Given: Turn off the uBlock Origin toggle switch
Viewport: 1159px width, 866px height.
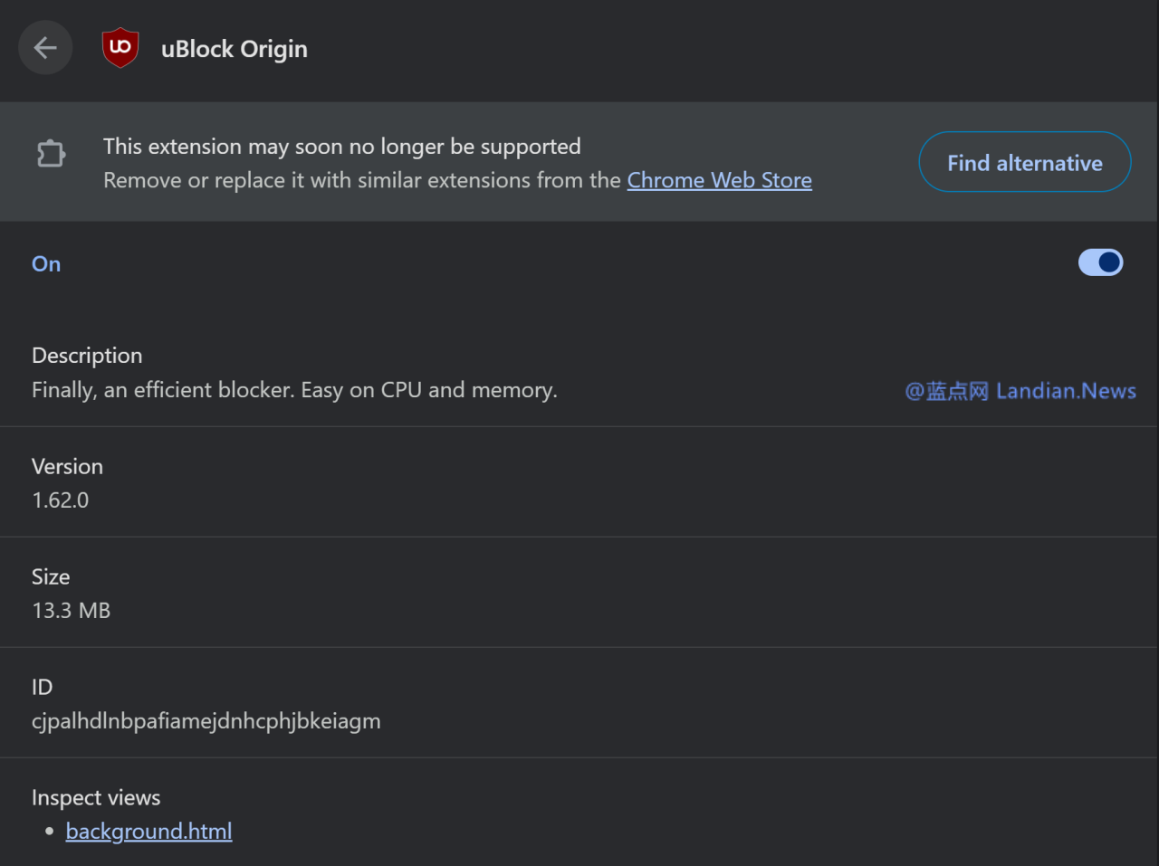Looking at the screenshot, I should tap(1100, 262).
